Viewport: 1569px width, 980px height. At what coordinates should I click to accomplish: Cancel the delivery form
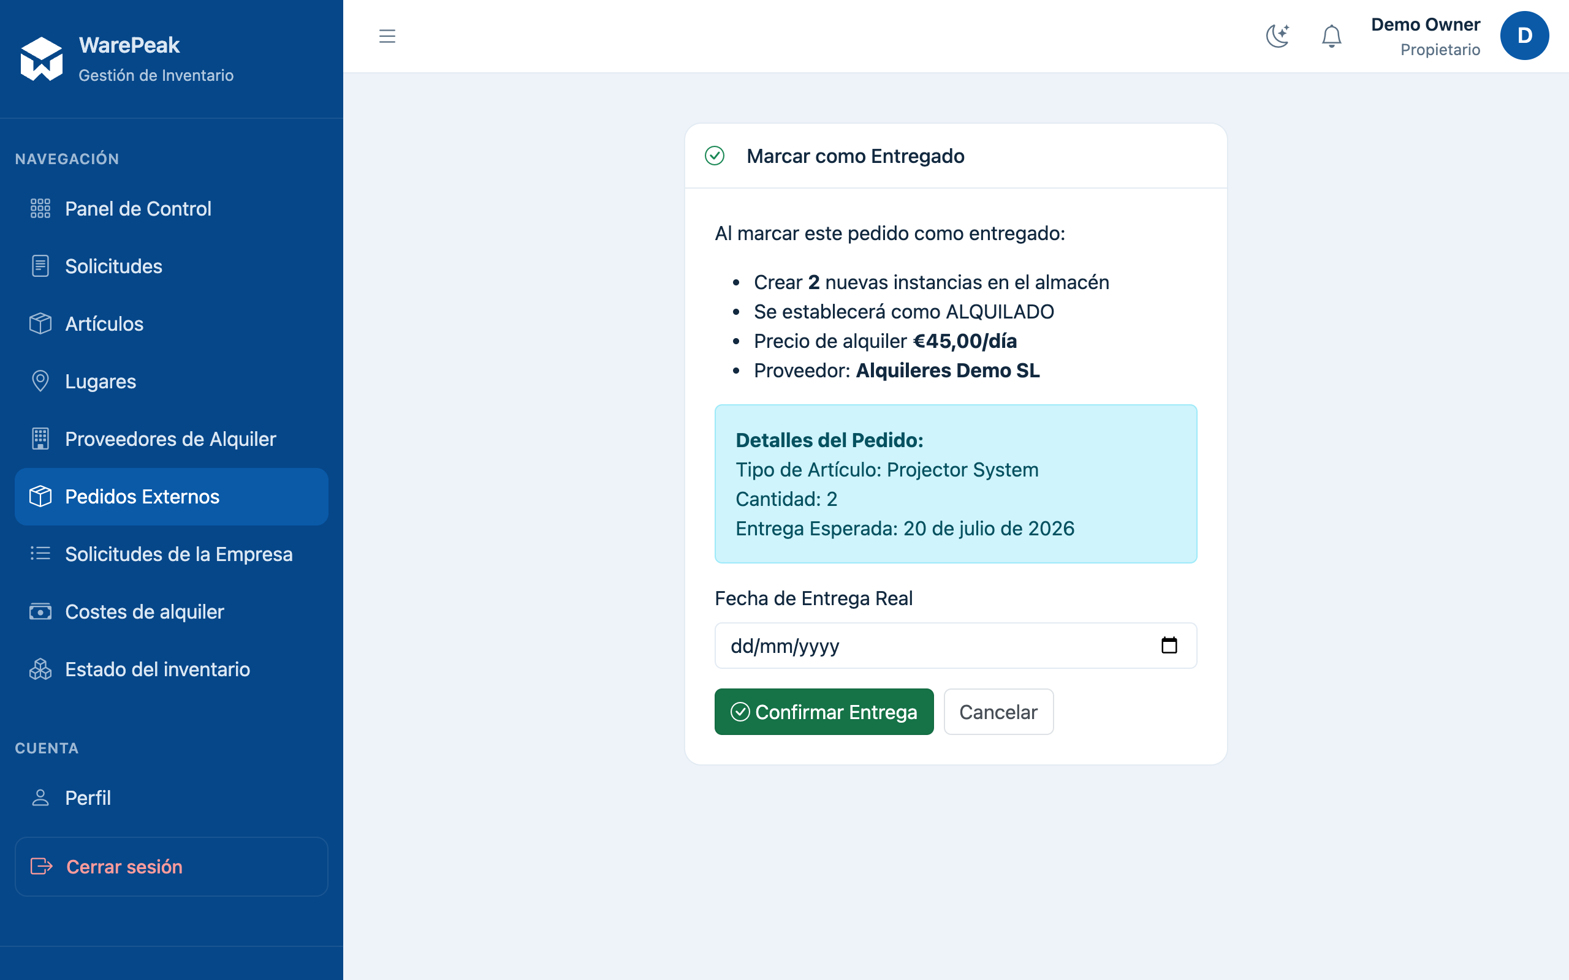click(x=998, y=712)
